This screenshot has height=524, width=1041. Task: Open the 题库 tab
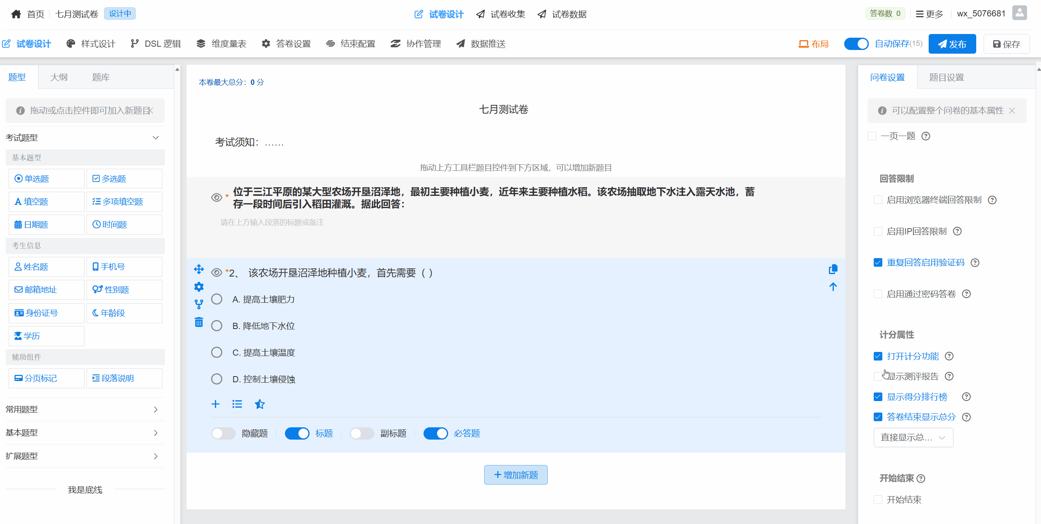click(x=101, y=77)
